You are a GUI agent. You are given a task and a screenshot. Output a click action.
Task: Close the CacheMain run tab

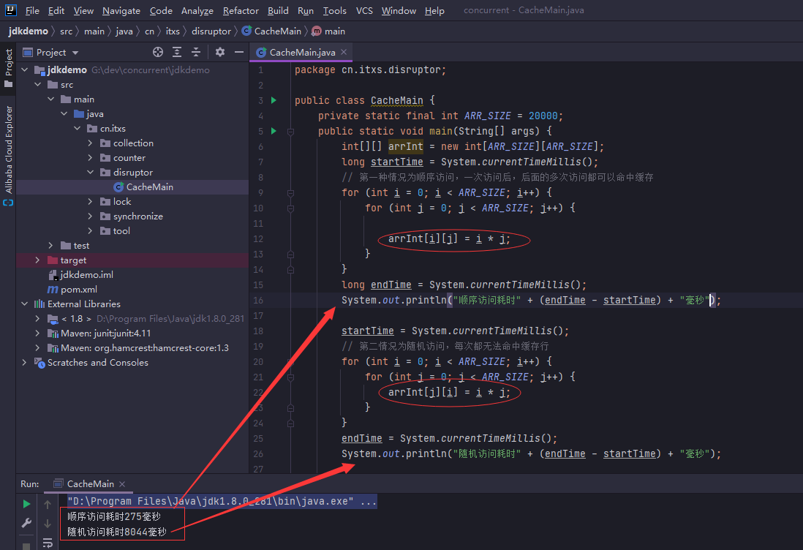click(x=122, y=484)
